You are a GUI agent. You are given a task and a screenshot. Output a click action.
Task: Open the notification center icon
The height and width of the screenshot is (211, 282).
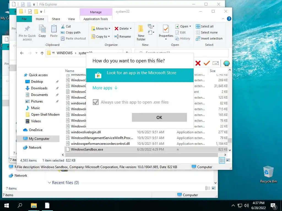pos(273,206)
